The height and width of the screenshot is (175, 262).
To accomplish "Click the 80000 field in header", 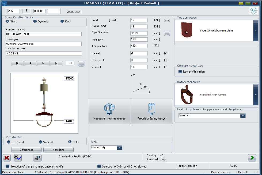I will click(x=39, y=11).
